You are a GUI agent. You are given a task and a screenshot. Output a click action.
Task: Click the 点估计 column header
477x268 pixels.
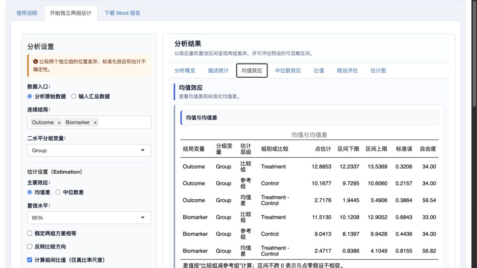tap(323, 149)
